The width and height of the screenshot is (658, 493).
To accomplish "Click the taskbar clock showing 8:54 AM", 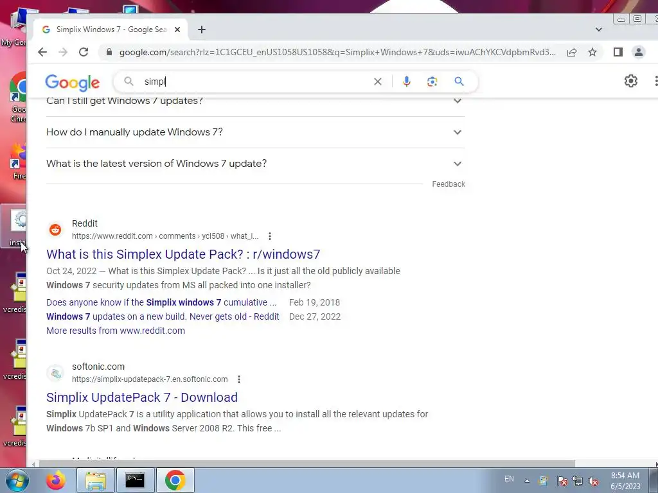I will tap(626, 481).
